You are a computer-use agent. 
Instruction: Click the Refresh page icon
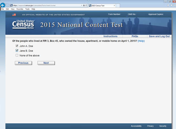tap(86, 5)
